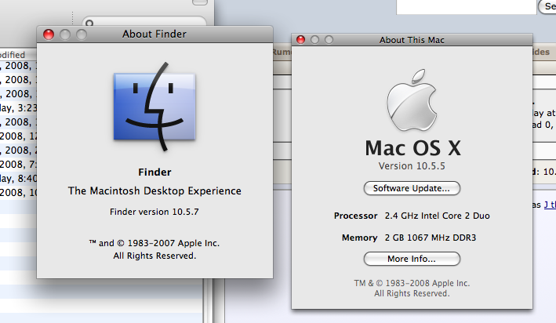Click the search field in the back Finder window

[144, 21]
